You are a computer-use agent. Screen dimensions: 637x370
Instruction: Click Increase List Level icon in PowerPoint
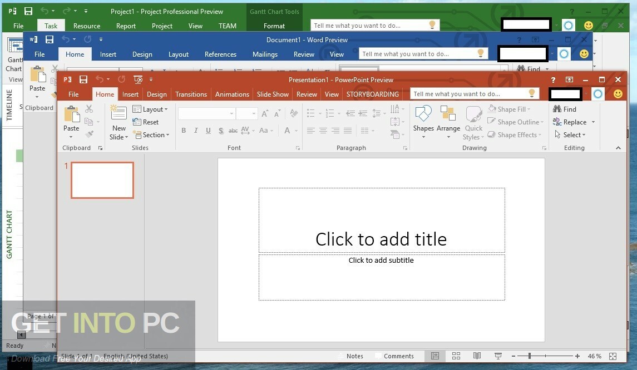363,113
